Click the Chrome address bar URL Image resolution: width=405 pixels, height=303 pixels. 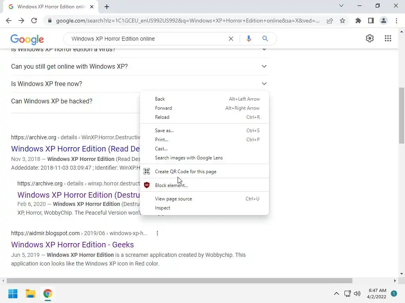point(188,21)
